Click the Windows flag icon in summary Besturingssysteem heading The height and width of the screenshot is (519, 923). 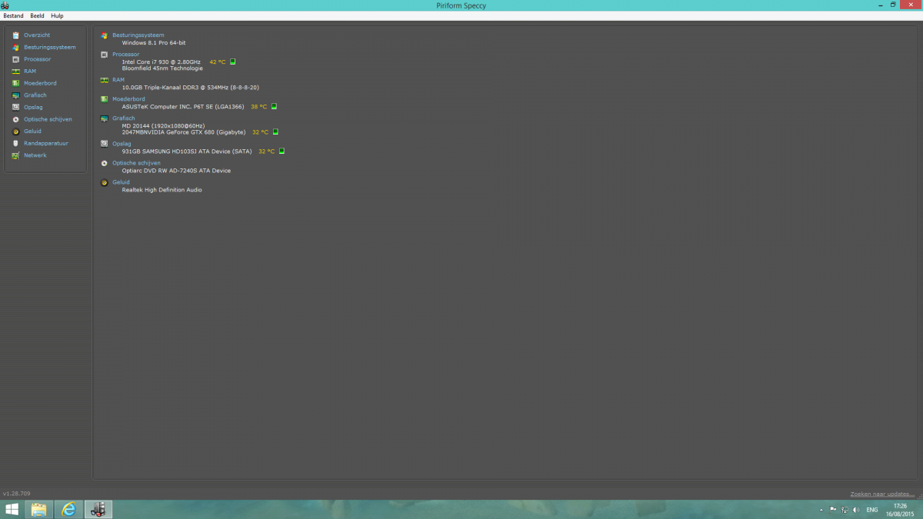pyautogui.click(x=105, y=35)
